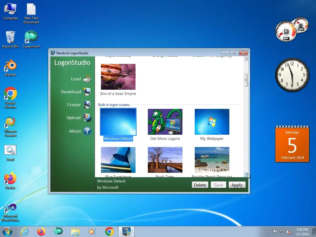Click the LogonStudio taskbar button
This screenshot has height=237, width=316.
pos(126,232)
